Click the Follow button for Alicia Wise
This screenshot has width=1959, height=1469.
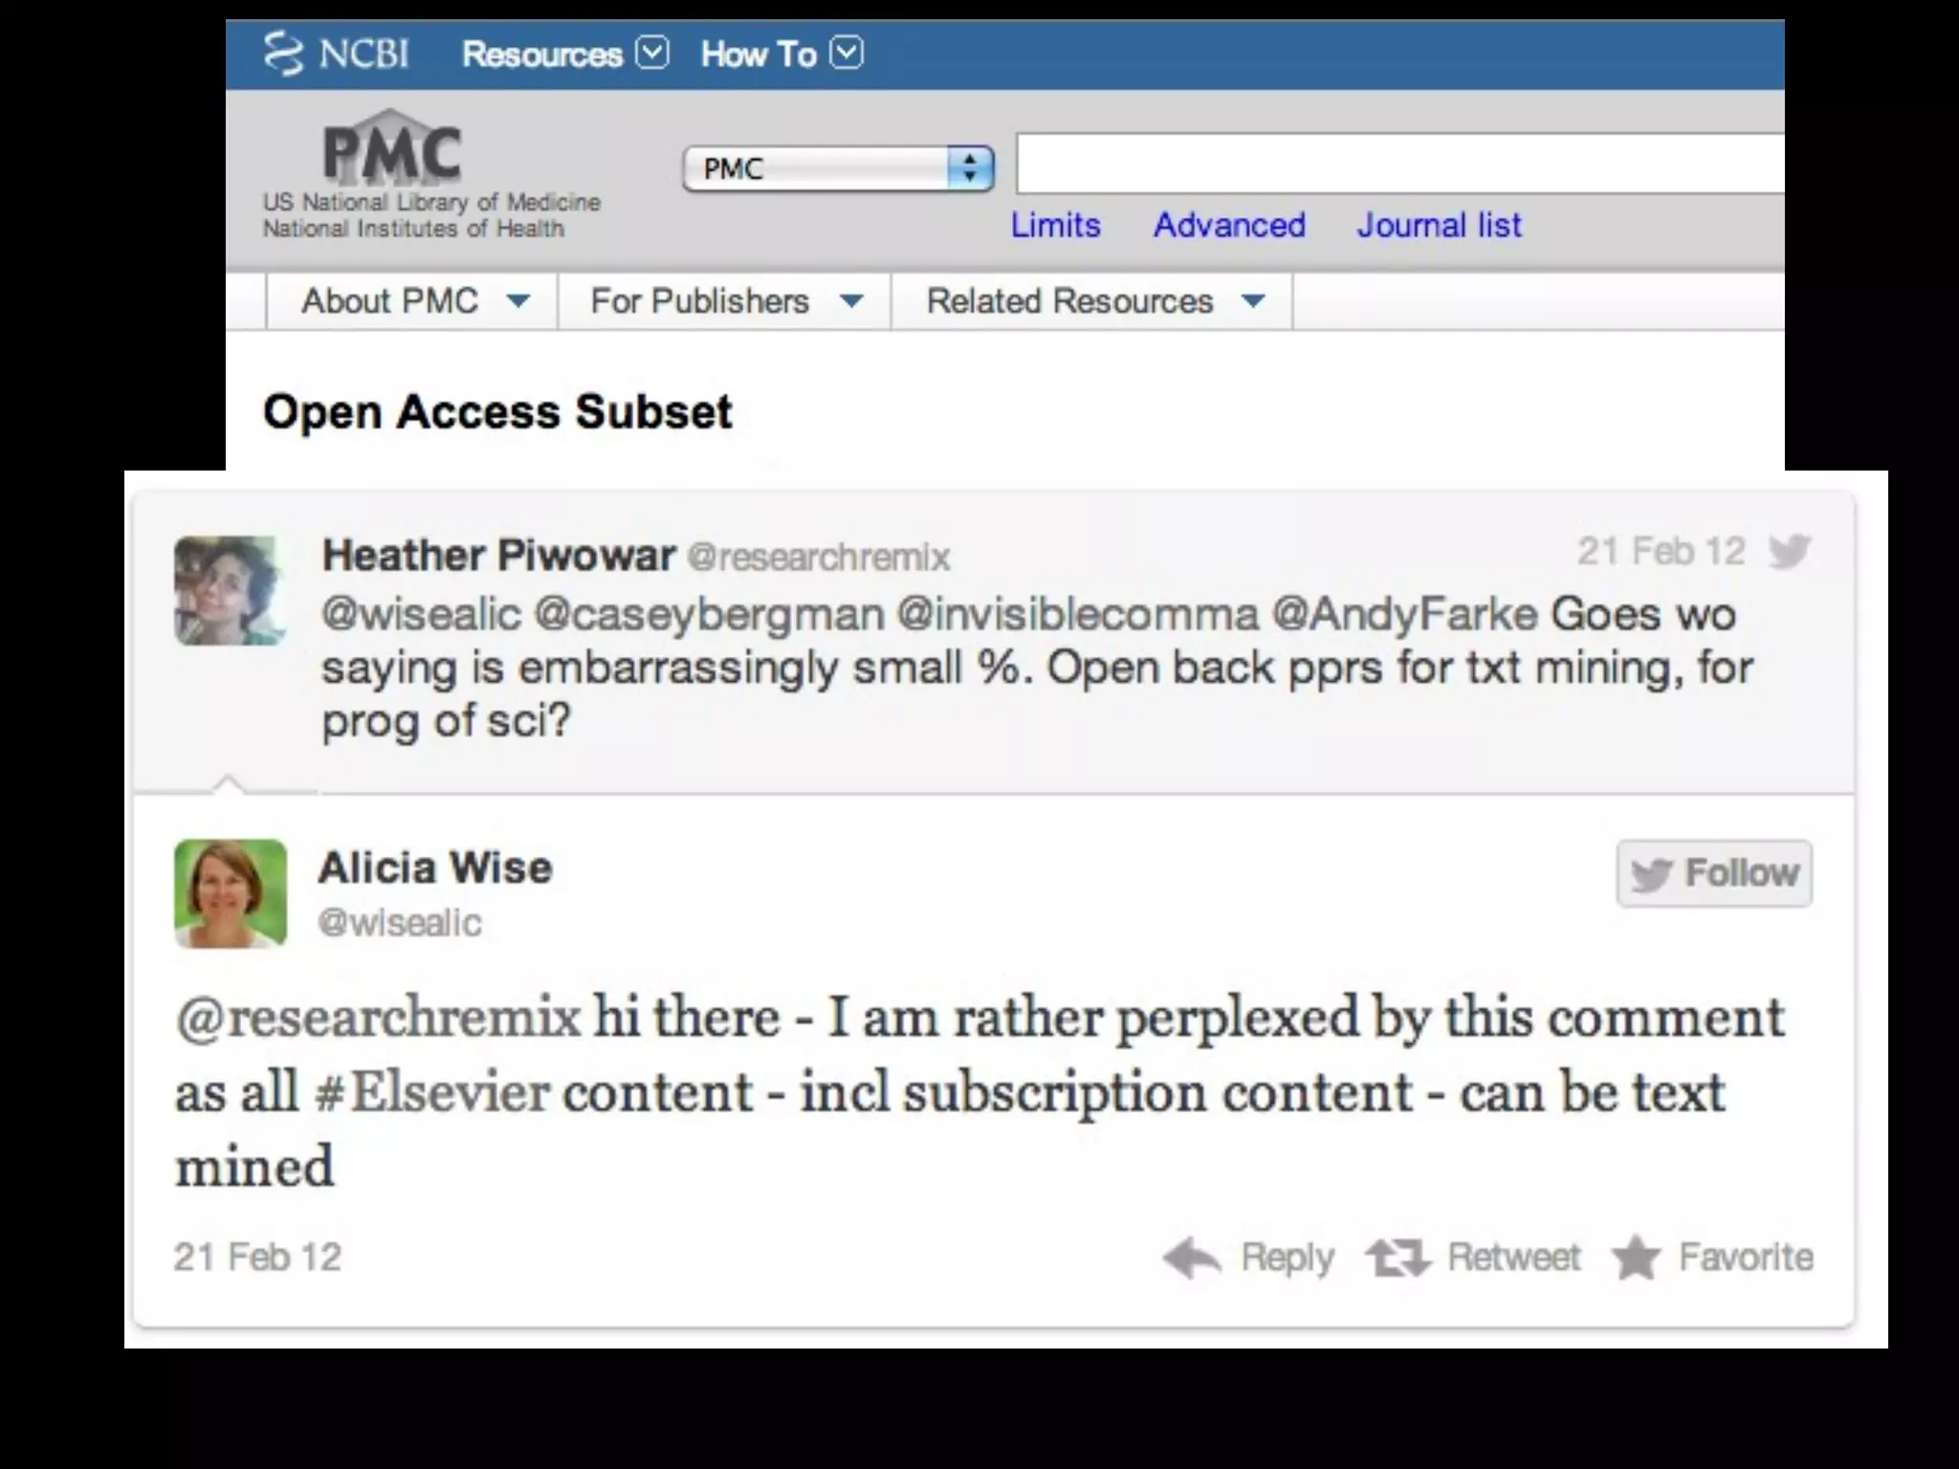[1714, 873]
